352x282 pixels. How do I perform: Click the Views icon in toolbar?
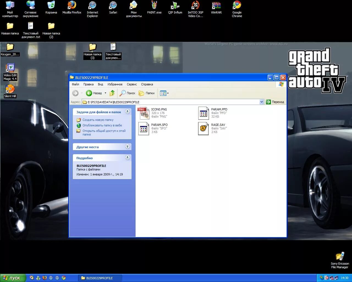pyautogui.click(x=163, y=93)
